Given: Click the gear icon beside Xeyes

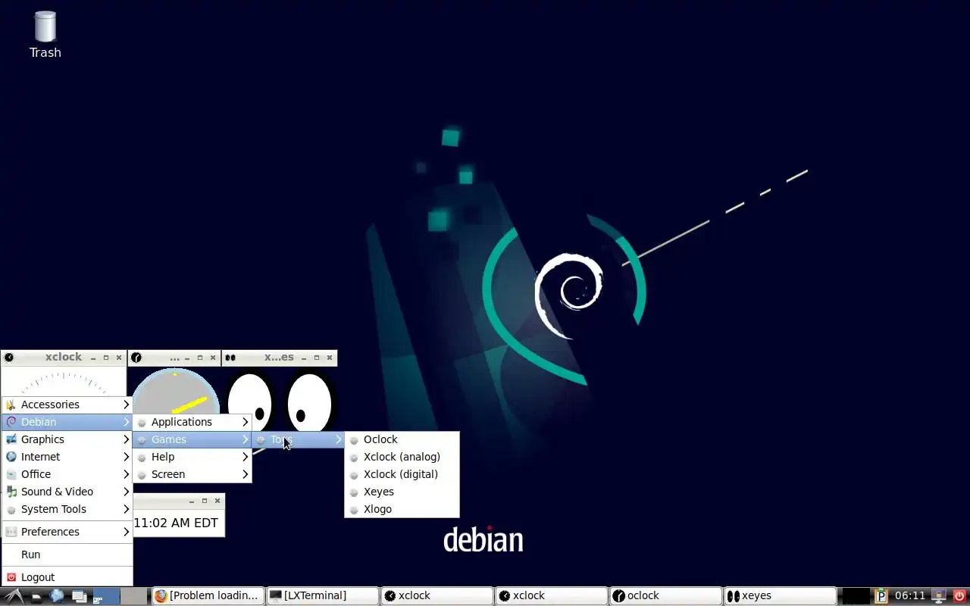Looking at the screenshot, I should [x=354, y=492].
